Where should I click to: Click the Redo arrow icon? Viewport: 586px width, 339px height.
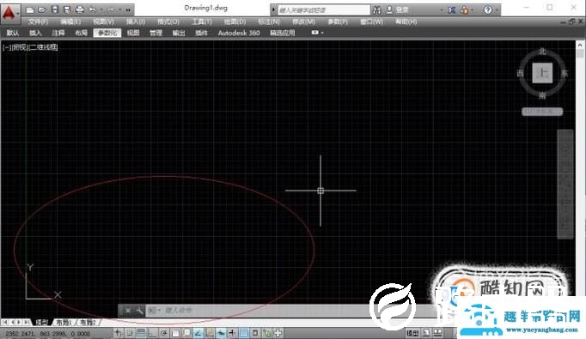click(111, 10)
